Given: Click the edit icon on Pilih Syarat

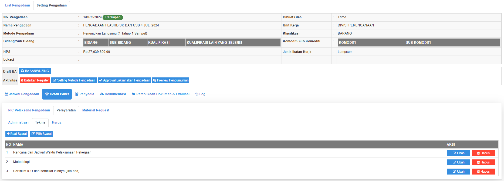Looking at the screenshot, I should (33, 134).
